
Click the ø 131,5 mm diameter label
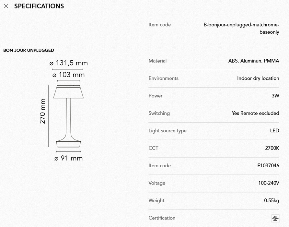(68, 63)
